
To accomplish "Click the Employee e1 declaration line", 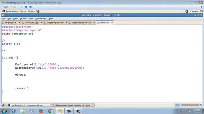I will click(x=37, y=64).
